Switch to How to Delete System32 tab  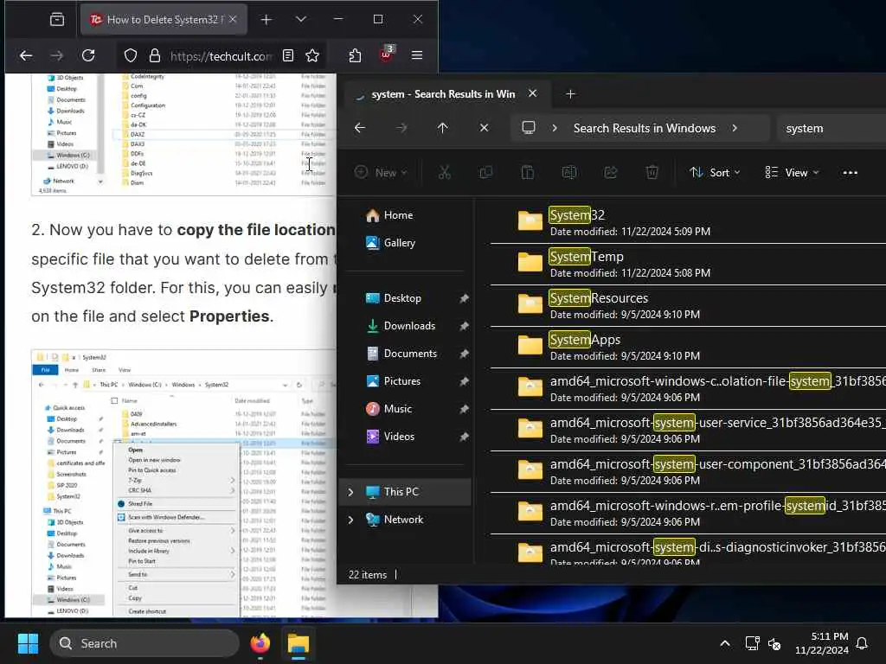pos(164,20)
